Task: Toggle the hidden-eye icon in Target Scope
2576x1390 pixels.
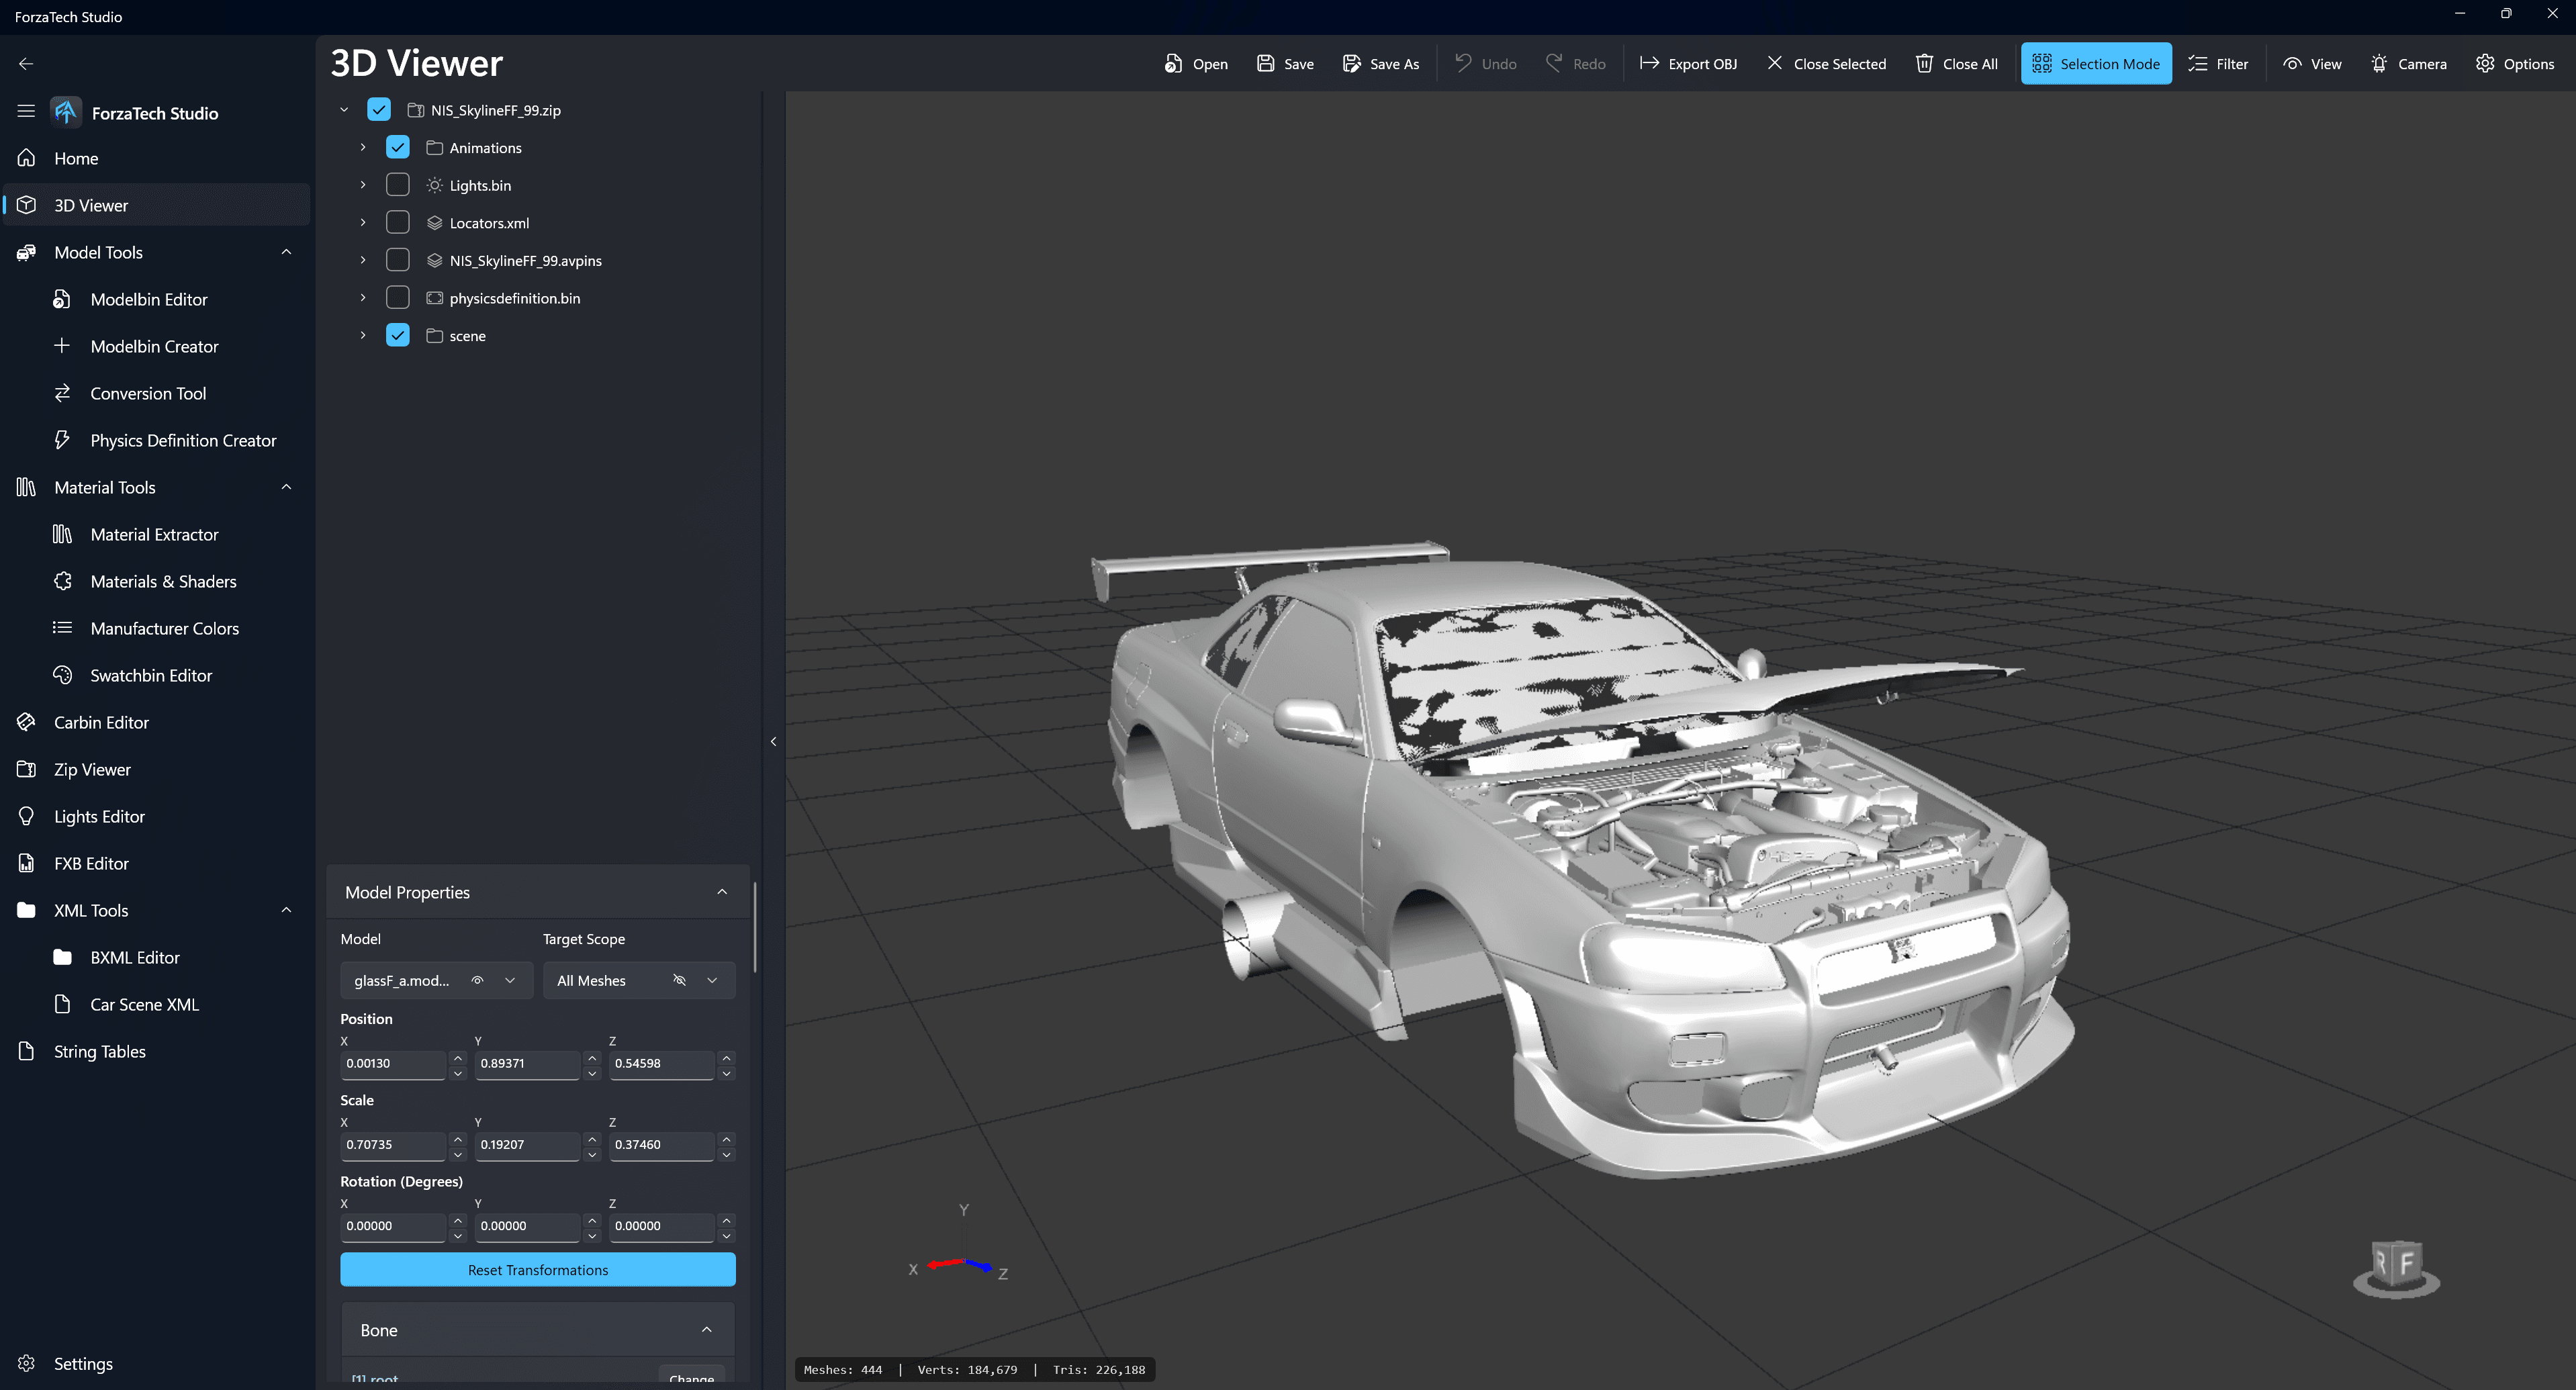Action: pyautogui.click(x=680, y=980)
